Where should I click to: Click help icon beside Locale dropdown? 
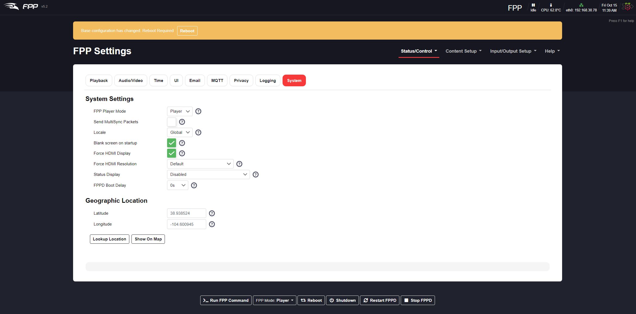pyautogui.click(x=198, y=132)
